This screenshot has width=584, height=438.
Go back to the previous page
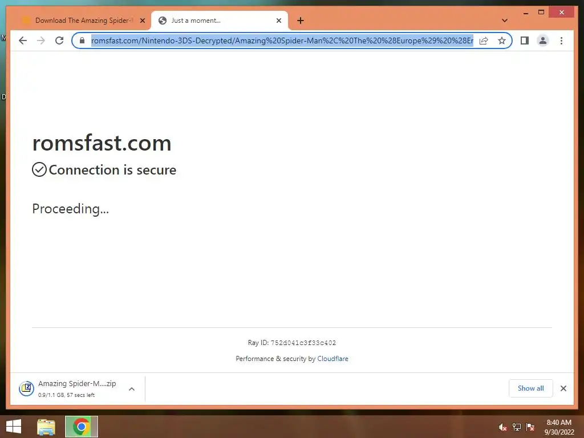23,40
